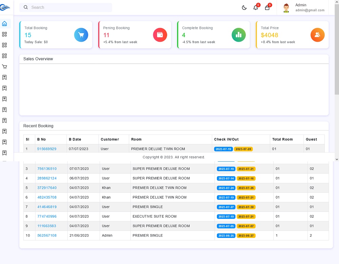Image resolution: width=339 pixels, height=264 pixels.
Task: Click the orange users icon on Total Price
Action: pyautogui.click(x=317, y=35)
